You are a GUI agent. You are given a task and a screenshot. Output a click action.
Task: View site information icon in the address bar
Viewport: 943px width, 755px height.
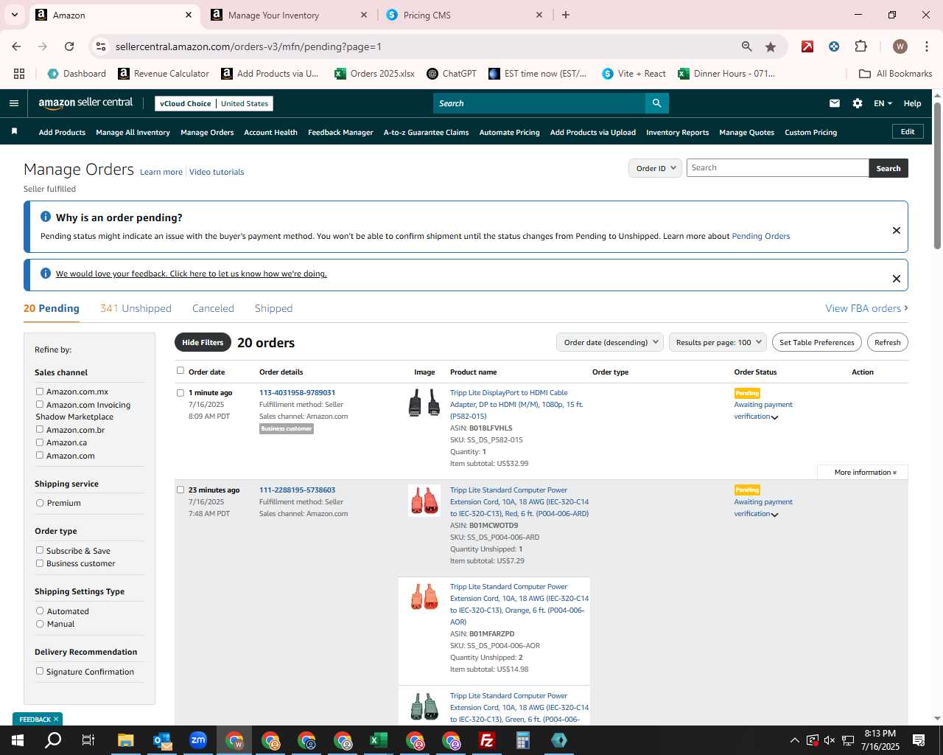point(101,46)
